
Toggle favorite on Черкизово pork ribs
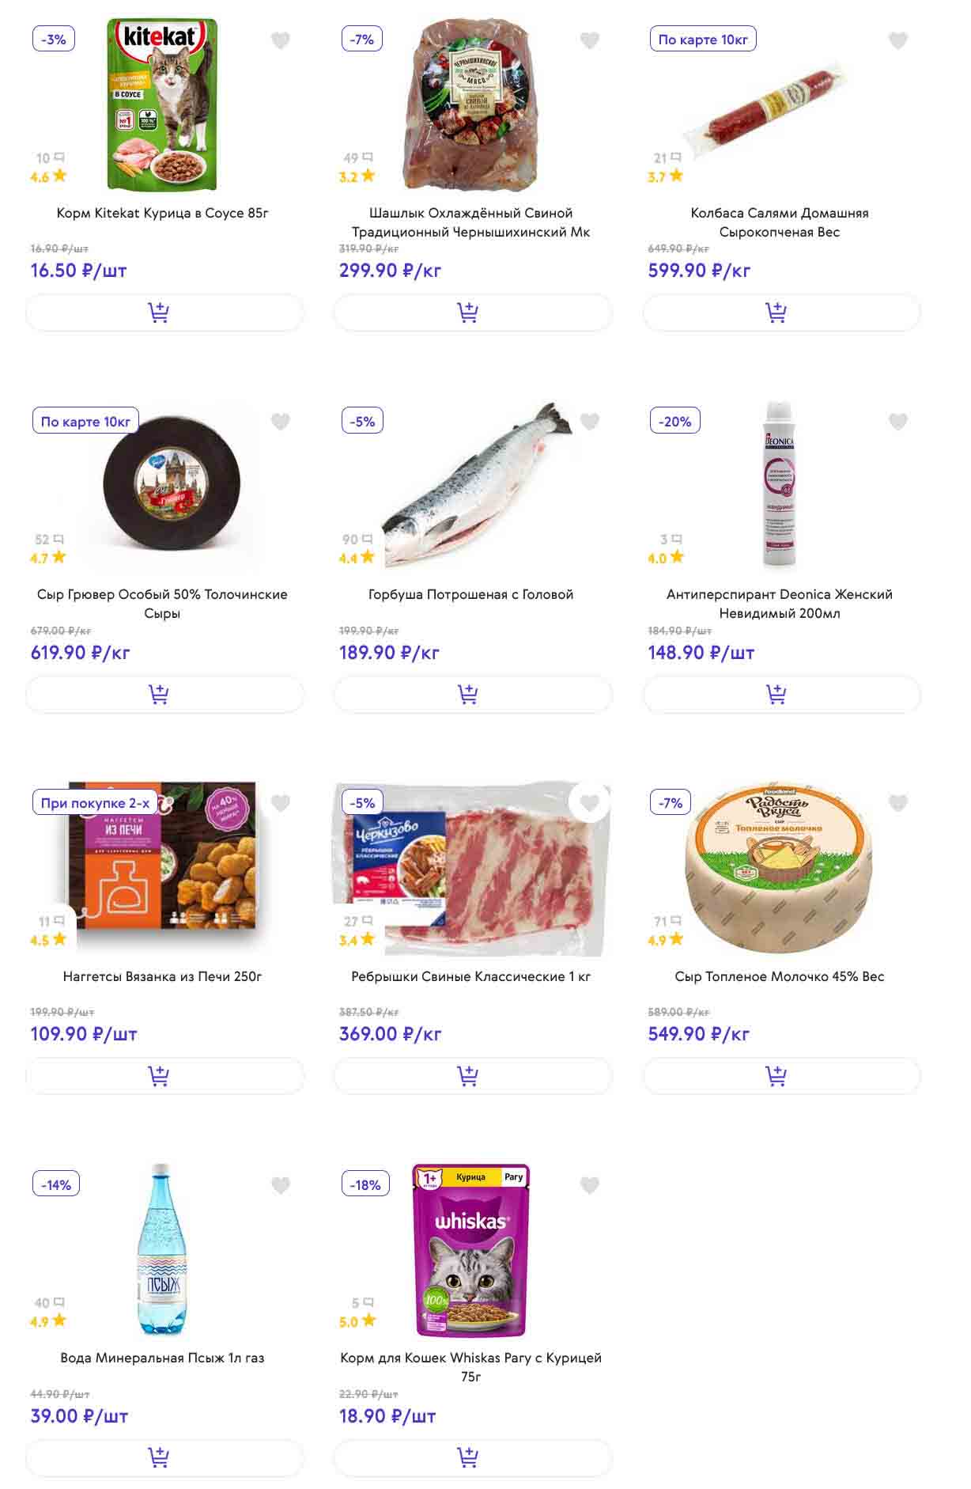tap(589, 804)
